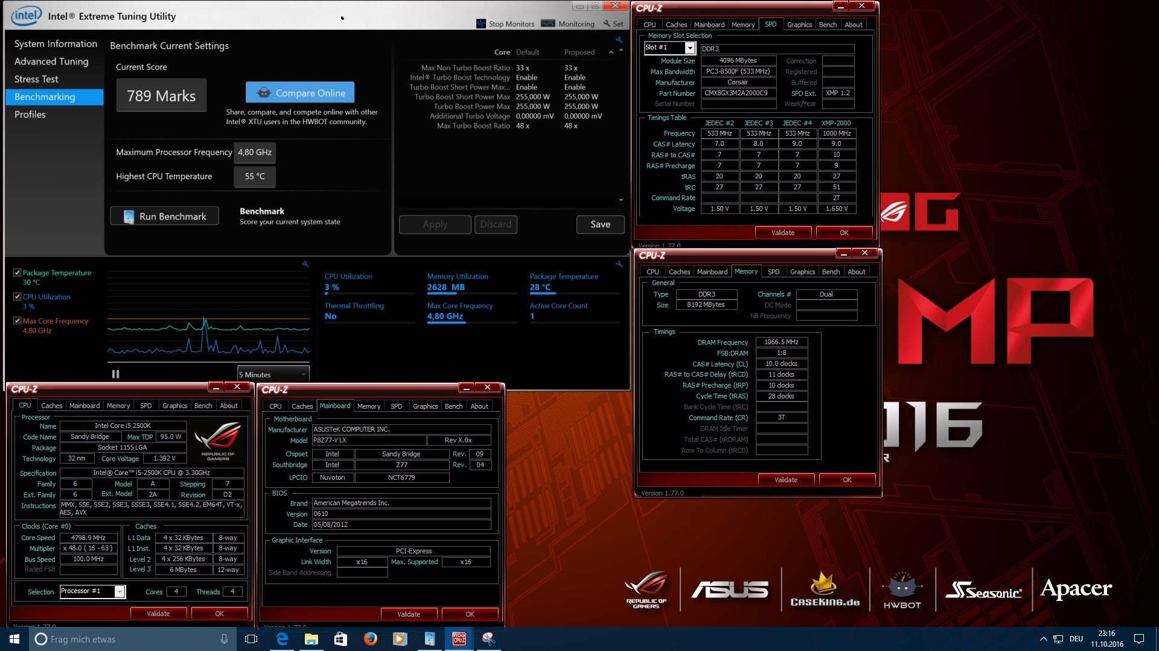
Task: Click the 789 Marks score box
Action: coord(161,96)
